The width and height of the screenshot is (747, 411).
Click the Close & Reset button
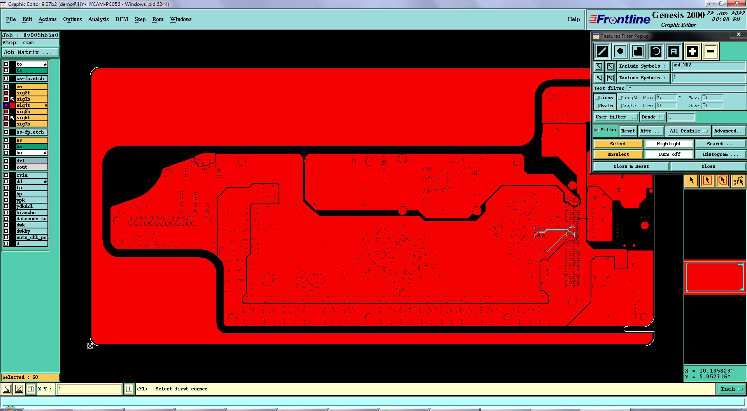(631, 166)
